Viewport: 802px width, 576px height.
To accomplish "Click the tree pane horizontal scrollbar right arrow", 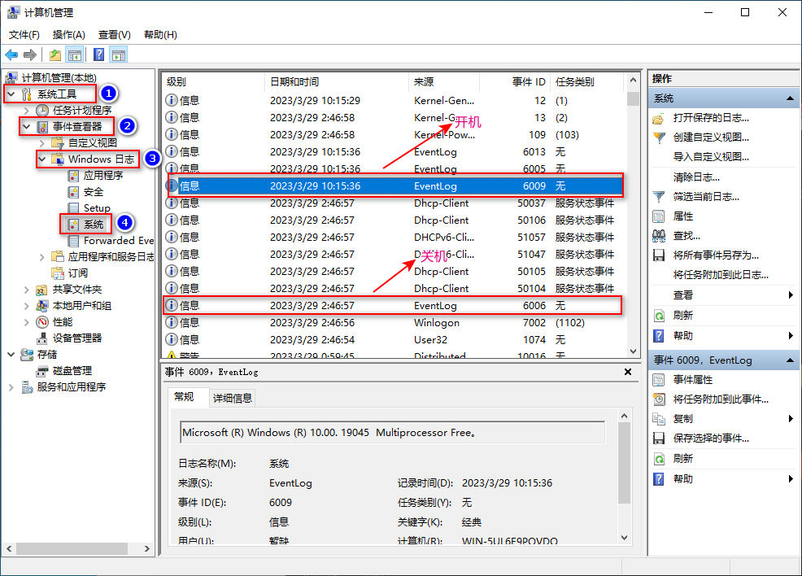I will point(146,549).
